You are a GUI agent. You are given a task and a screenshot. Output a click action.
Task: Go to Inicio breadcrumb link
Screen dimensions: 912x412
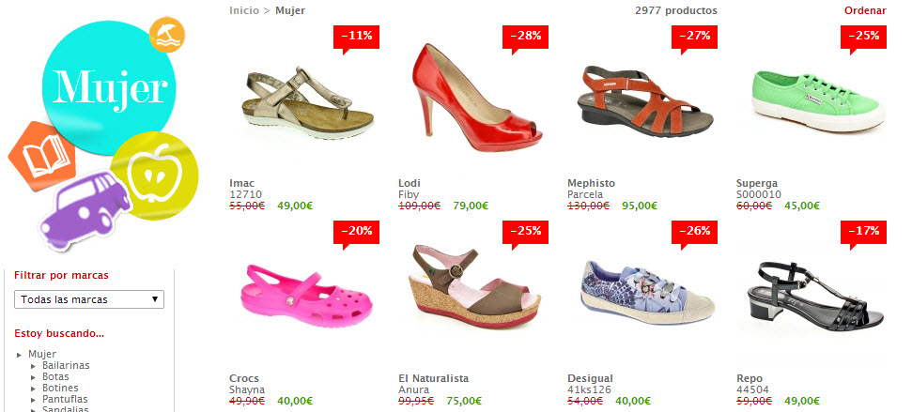[x=244, y=10]
